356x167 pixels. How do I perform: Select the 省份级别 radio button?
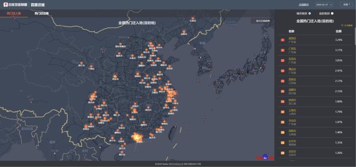tap(332, 13)
